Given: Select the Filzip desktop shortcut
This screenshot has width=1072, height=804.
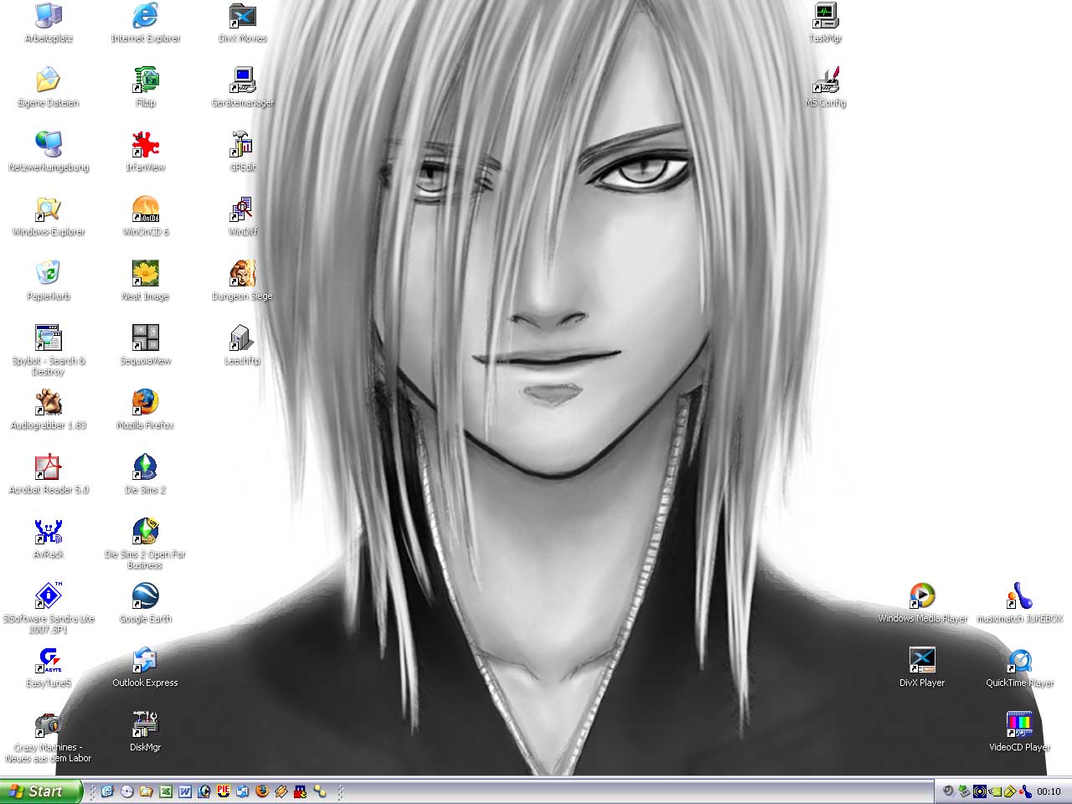Looking at the screenshot, I should (146, 87).
